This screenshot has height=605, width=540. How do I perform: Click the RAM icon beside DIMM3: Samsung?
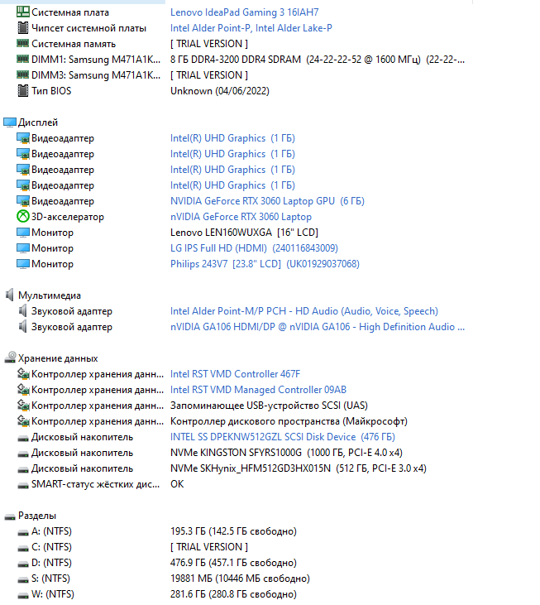(x=22, y=74)
